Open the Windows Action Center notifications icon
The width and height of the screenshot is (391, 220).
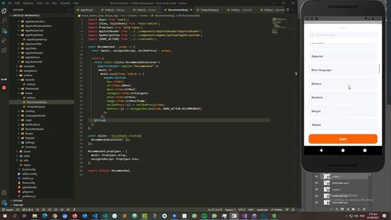click(384, 216)
